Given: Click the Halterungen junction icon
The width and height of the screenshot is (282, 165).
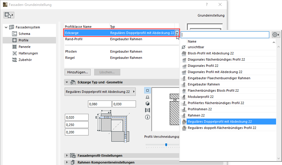Looking at the screenshot, I should point(15,53).
